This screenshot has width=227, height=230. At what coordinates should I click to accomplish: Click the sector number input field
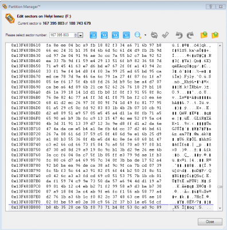pyautogui.click(x=62, y=35)
